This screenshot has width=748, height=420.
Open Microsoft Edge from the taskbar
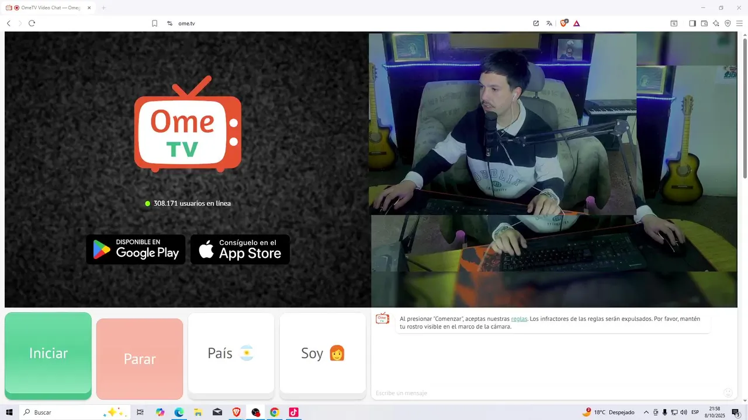[x=179, y=412]
